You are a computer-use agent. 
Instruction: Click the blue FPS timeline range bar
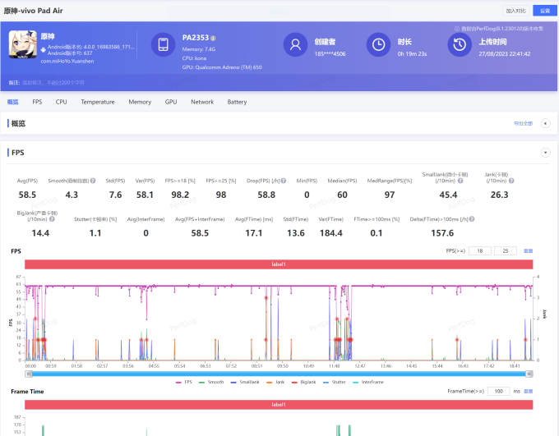coord(279,374)
